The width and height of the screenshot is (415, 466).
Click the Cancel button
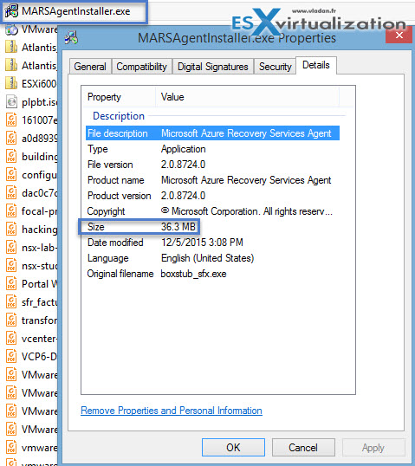(x=303, y=447)
